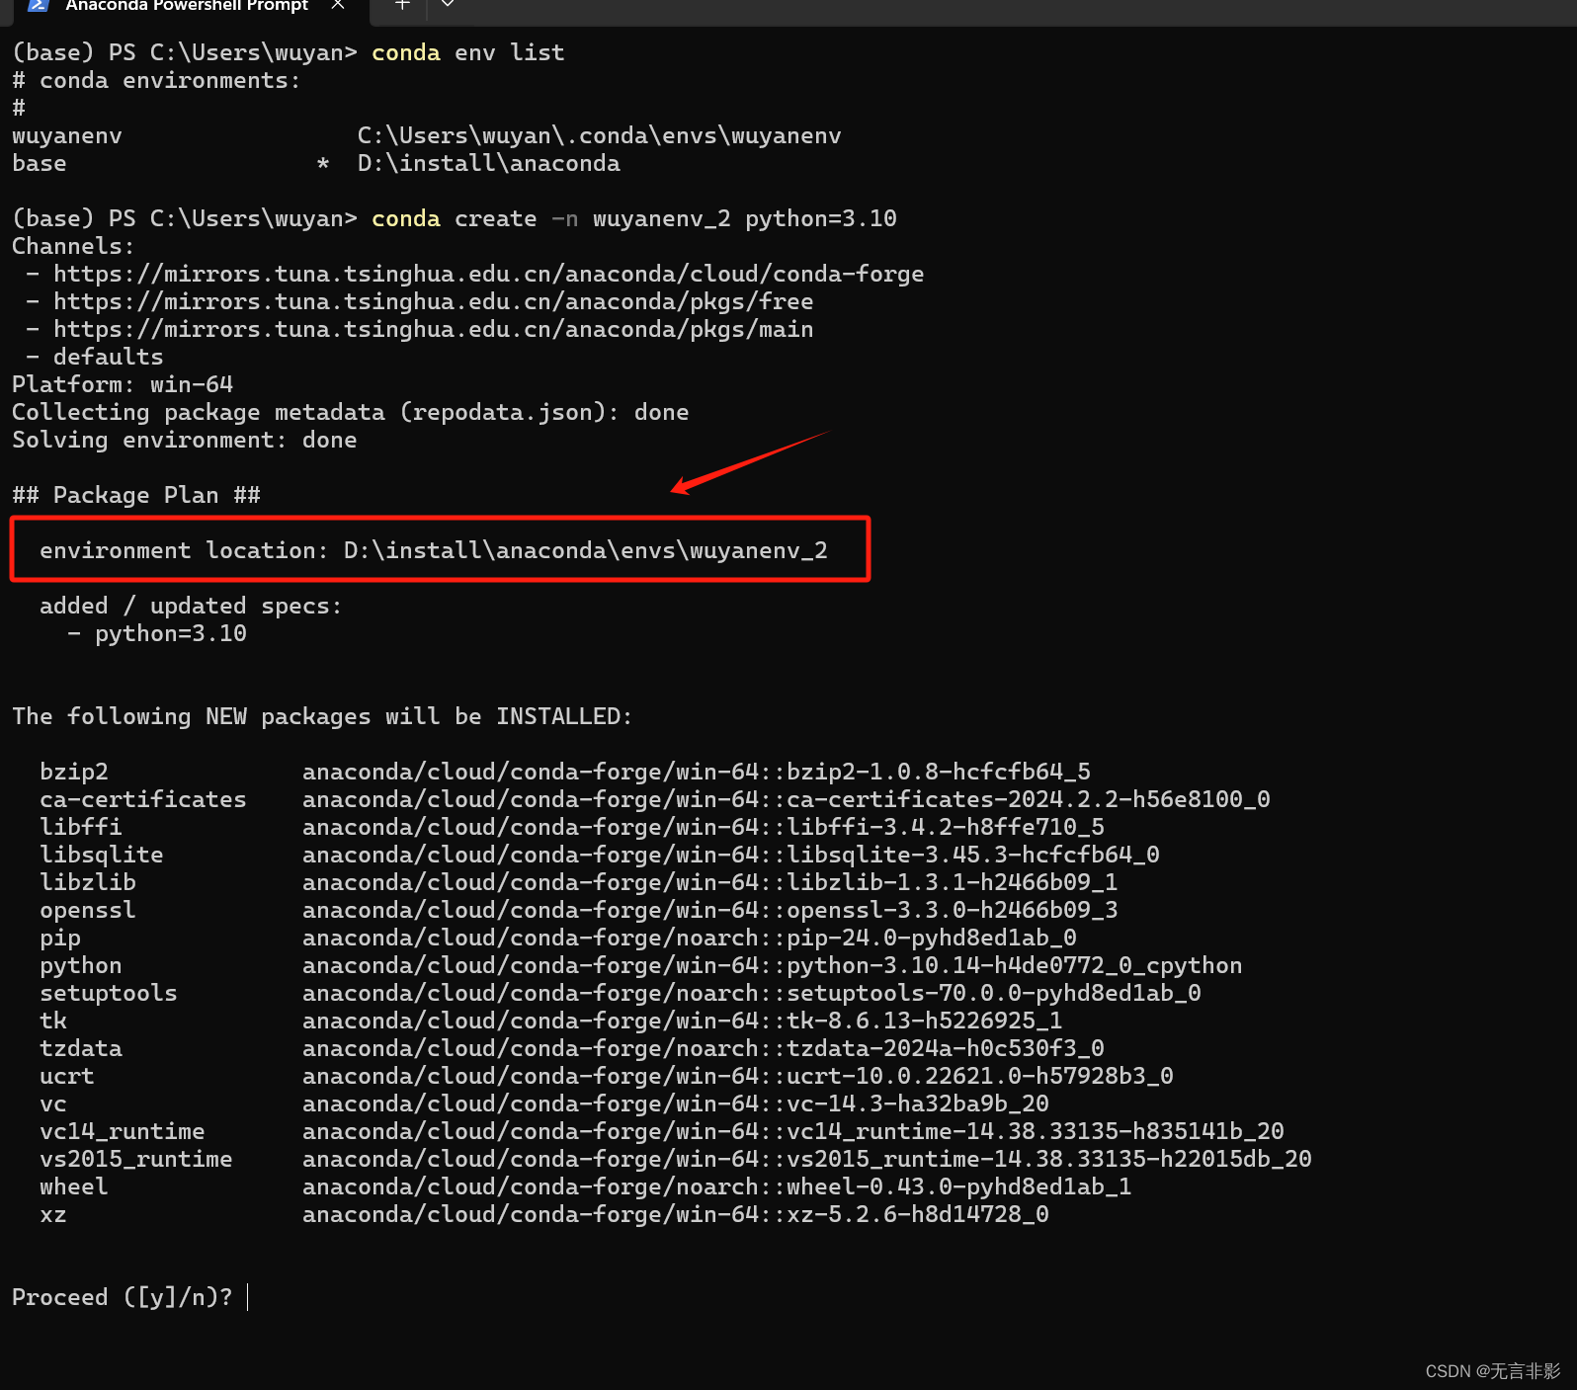Screen dimensions: 1577x1390
Task: Click the xz-5.2.6 package spec
Action: tap(676, 1214)
